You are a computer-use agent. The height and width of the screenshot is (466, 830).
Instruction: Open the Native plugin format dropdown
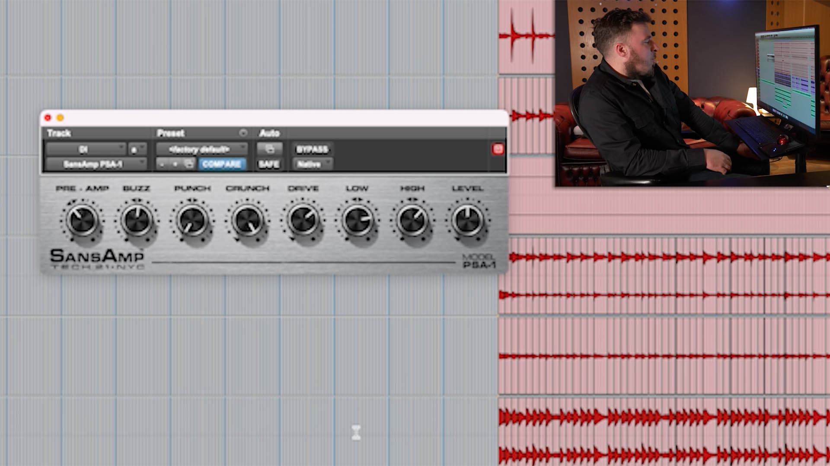(313, 164)
